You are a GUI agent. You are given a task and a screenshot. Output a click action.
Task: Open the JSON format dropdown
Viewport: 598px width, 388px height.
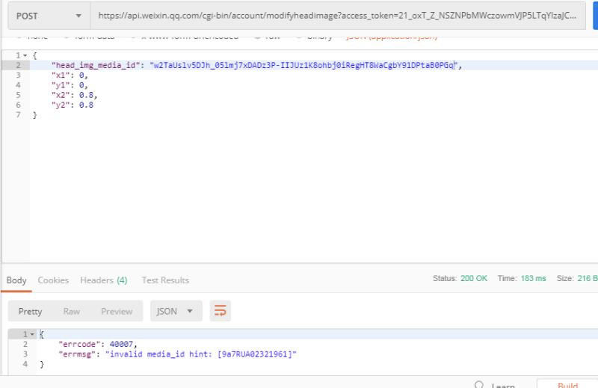coord(176,311)
